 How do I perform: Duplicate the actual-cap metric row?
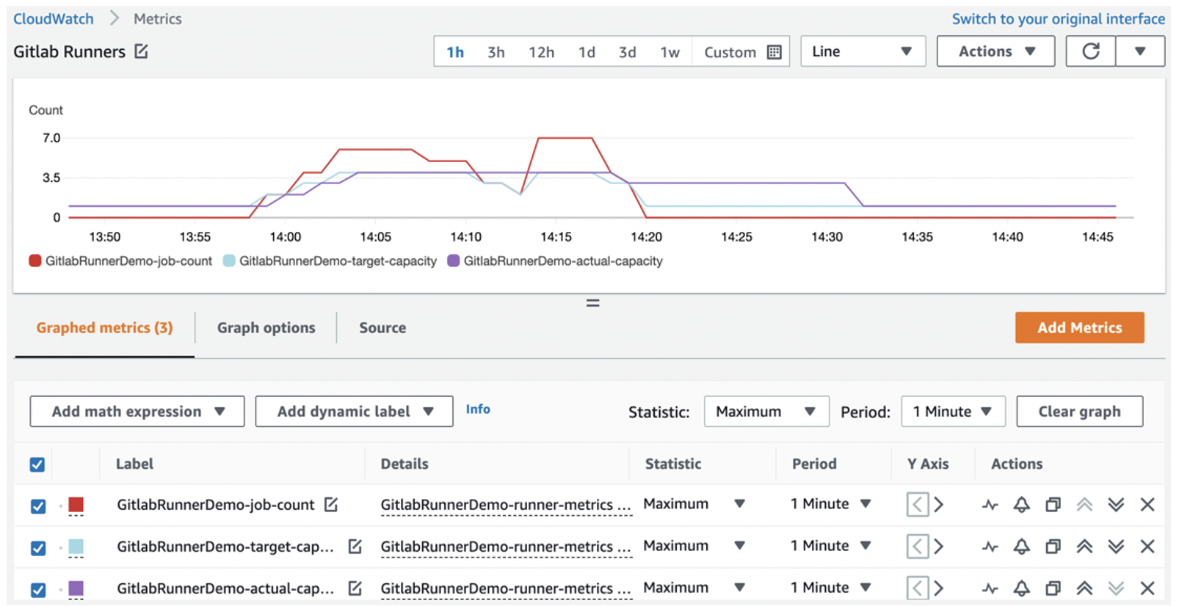click(x=1053, y=588)
